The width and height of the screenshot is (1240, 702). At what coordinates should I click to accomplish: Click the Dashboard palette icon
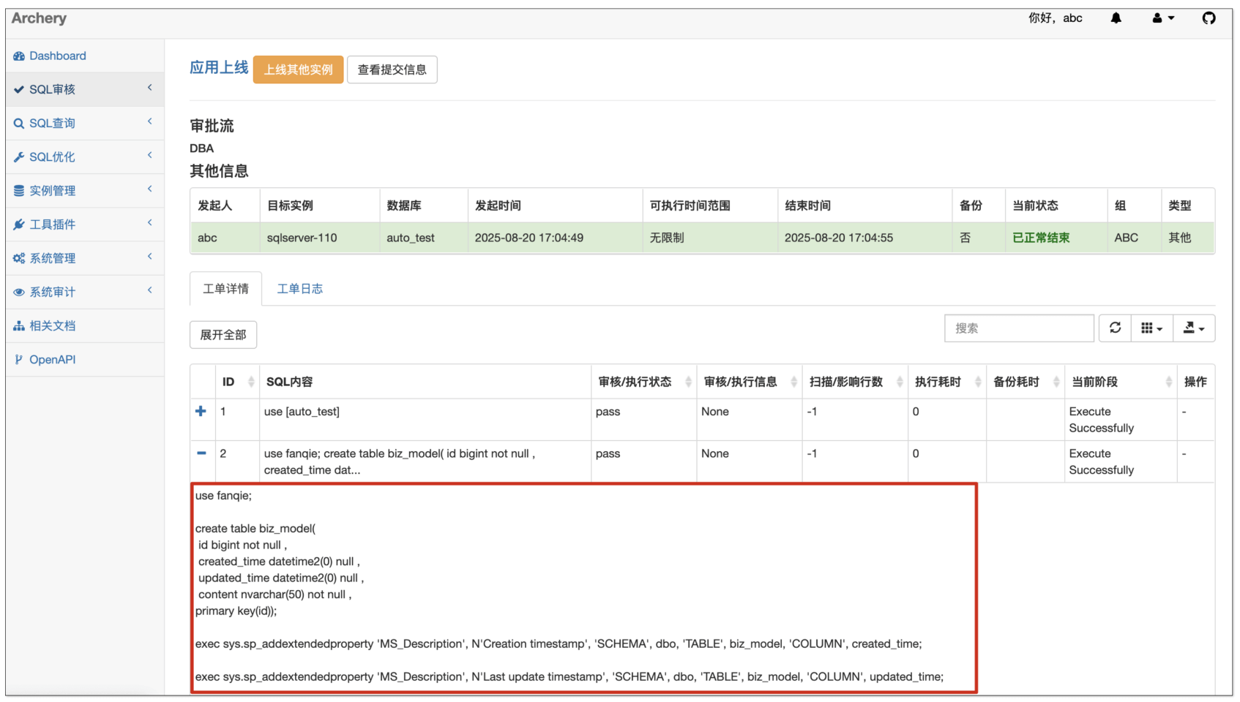(19, 56)
